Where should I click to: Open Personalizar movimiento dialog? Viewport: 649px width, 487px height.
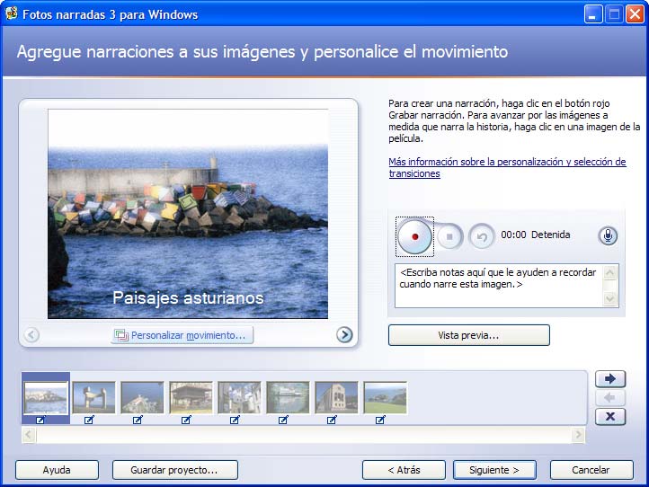(182, 335)
